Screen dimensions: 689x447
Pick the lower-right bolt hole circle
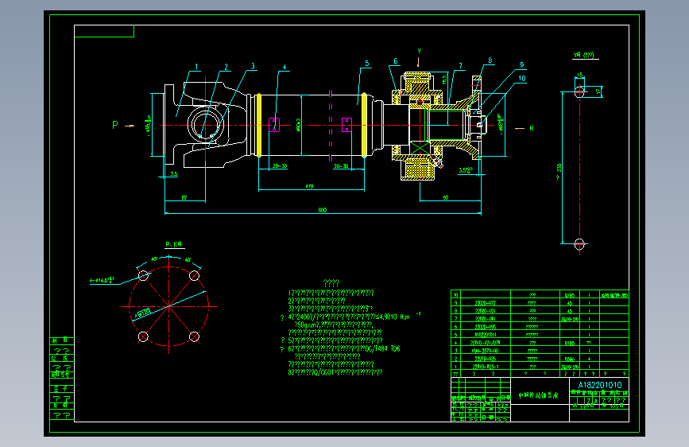pyautogui.click(x=194, y=336)
